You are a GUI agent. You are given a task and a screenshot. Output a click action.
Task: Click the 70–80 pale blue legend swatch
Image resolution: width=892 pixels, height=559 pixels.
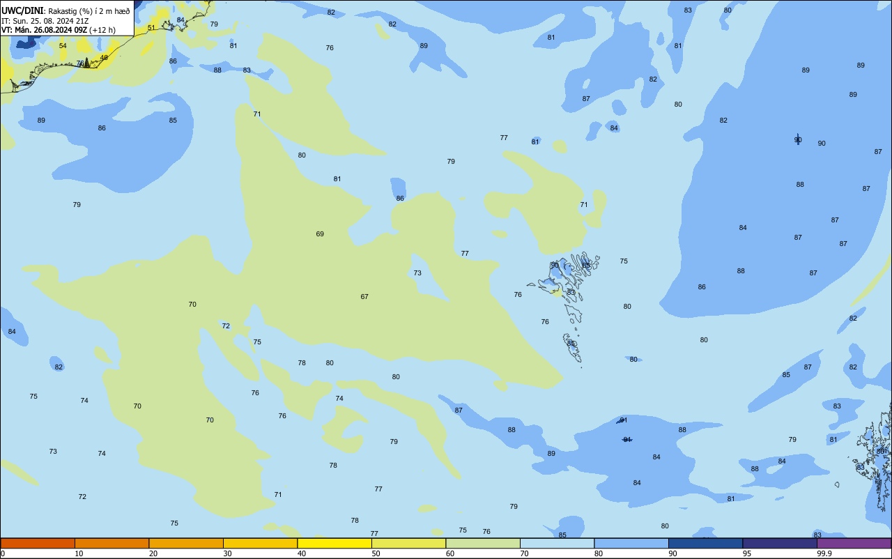coord(557,543)
